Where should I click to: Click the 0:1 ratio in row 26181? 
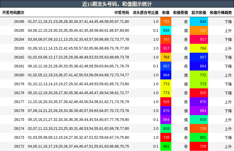point(156,66)
